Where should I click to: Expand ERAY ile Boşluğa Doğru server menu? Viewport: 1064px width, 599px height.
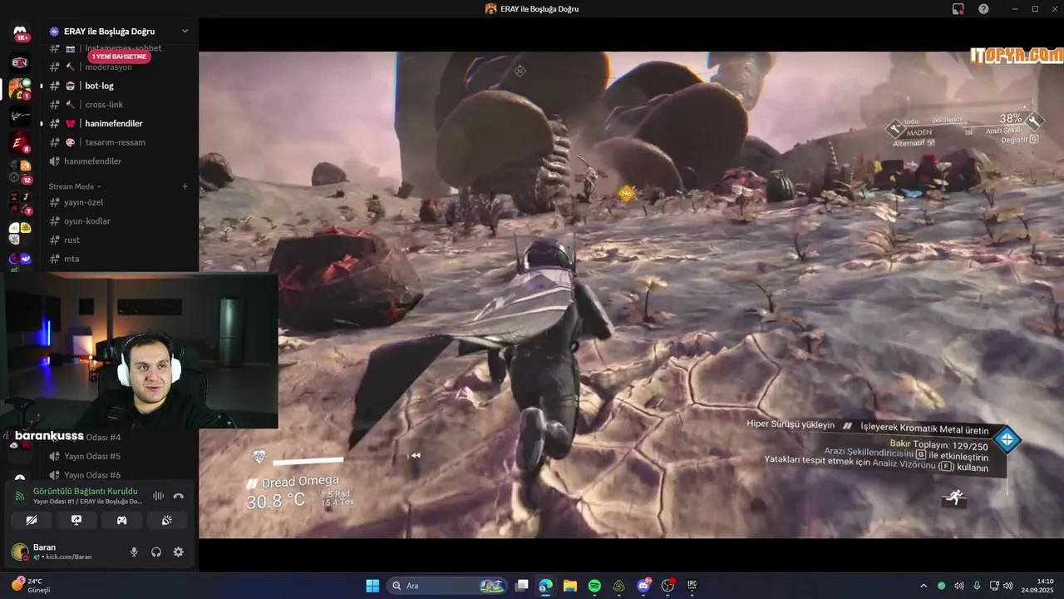click(185, 31)
